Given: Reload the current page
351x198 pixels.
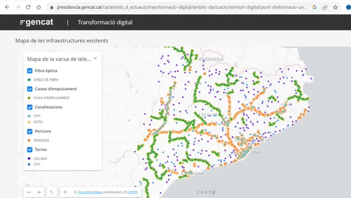Looking at the screenshot, I should click(x=28, y=7).
